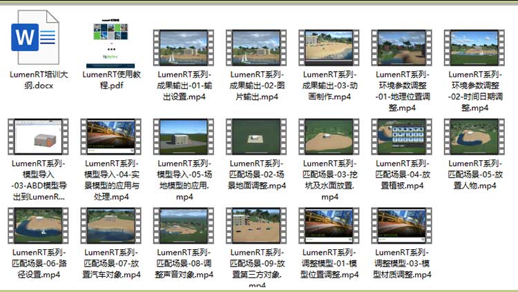Screen dimensions: 518x292
Task: Click the label 模型导入-04-实景模型的应用与处理.mp4
Action: pyautogui.click(x=112, y=180)
